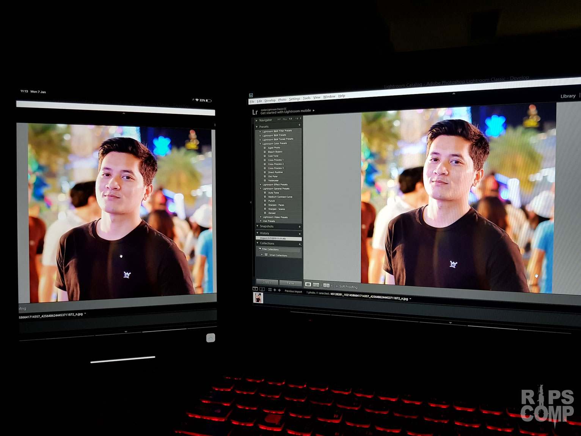Expand Lightroom B&W Toned Presets folder
Viewport: 581px width, 436px height.
[260, 140]
